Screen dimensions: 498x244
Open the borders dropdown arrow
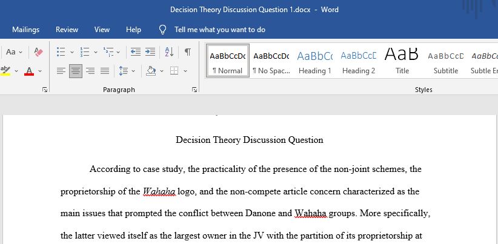[185, 71]
